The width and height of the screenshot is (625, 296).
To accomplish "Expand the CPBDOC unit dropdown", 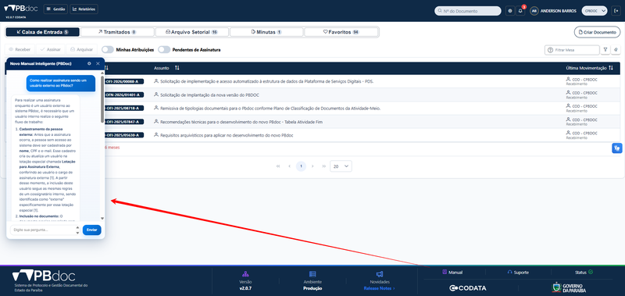I will [595, 11].
